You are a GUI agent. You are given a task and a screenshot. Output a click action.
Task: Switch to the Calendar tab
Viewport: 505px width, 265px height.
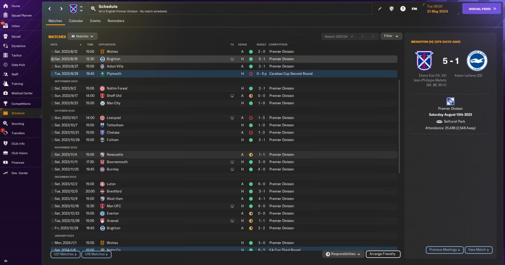pyautogui.click(x=76, y=21)
